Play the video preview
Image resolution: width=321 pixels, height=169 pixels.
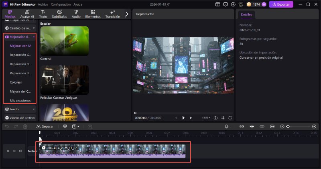(183, 118)
